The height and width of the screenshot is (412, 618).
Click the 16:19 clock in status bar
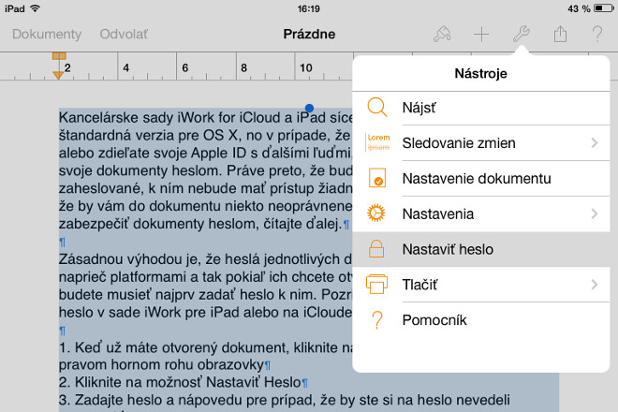click(309, 8)
